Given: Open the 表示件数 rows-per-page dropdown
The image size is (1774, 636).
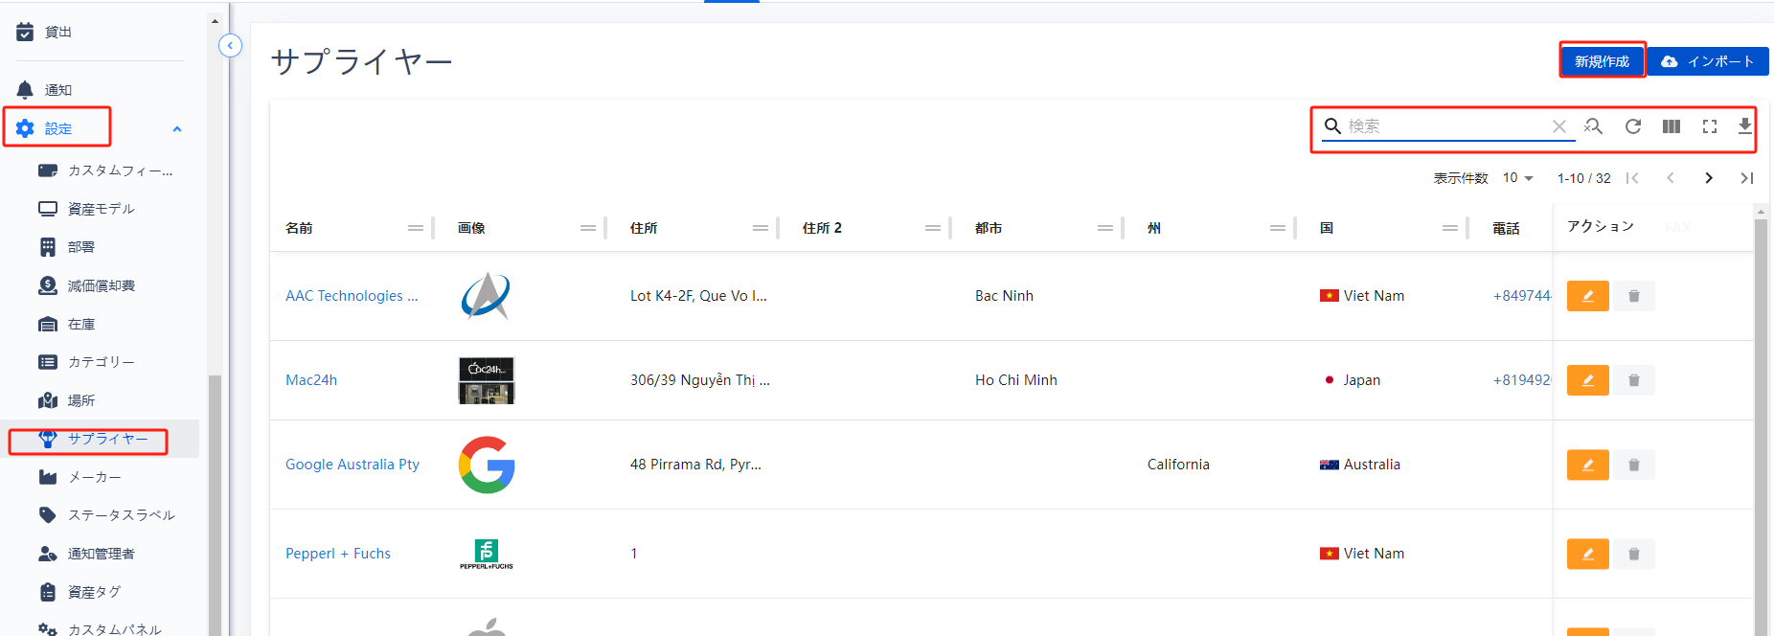Looking at the screenshot, I should pyautogui.click(x=1518, y=178).
